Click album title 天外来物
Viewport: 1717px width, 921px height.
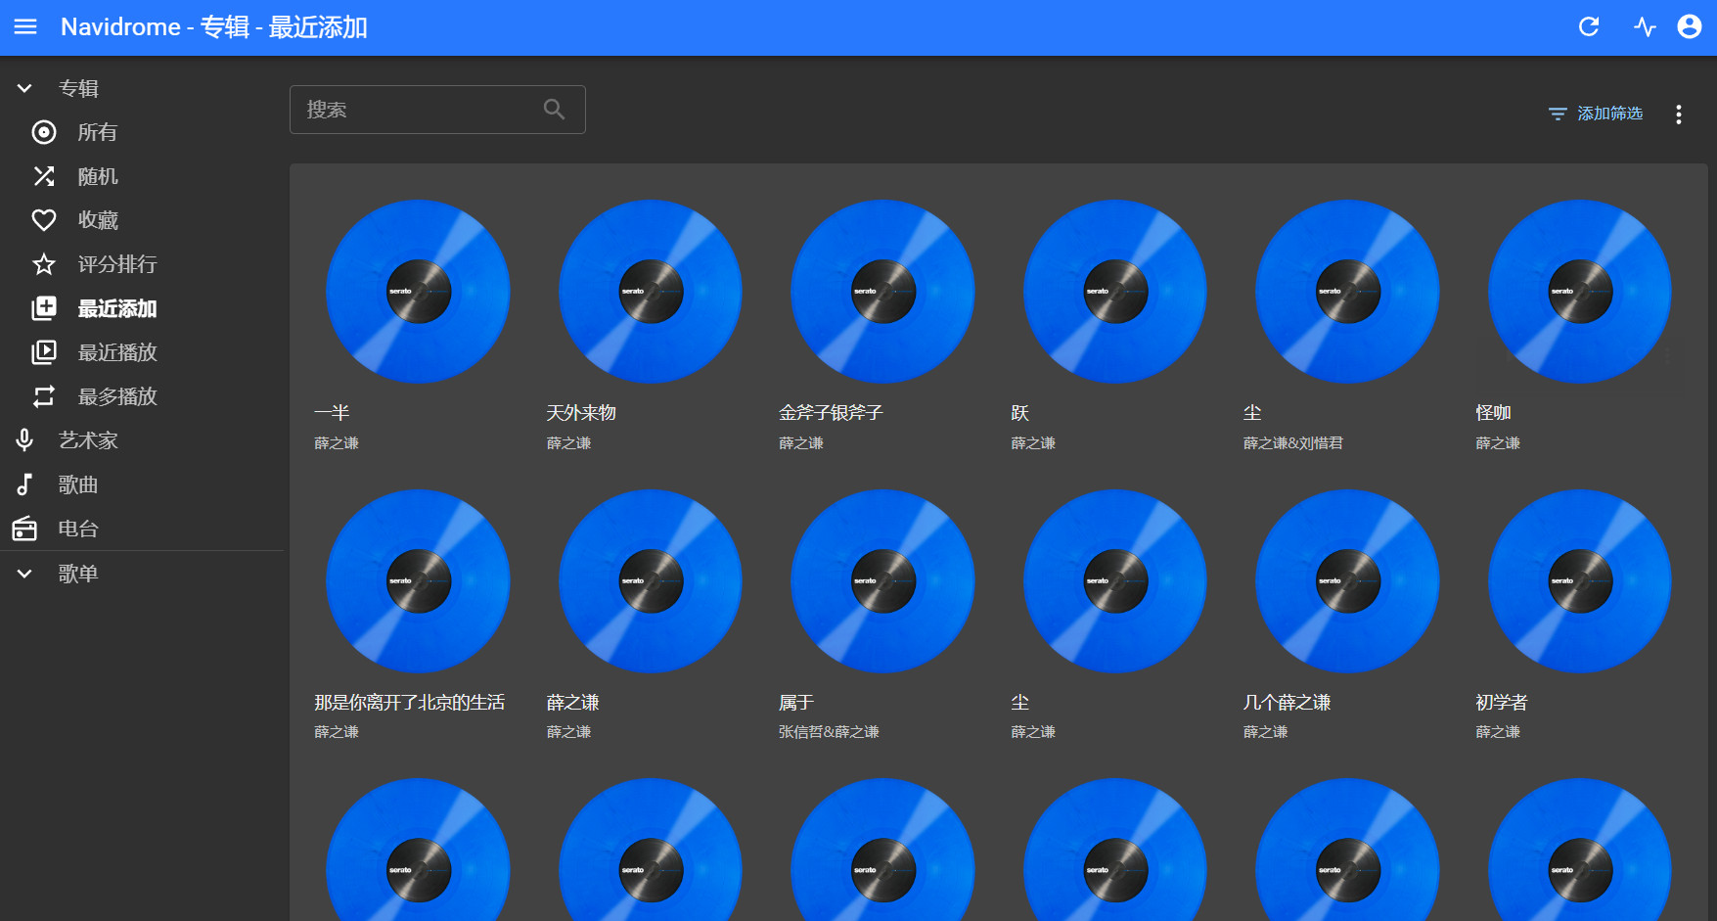581,413
